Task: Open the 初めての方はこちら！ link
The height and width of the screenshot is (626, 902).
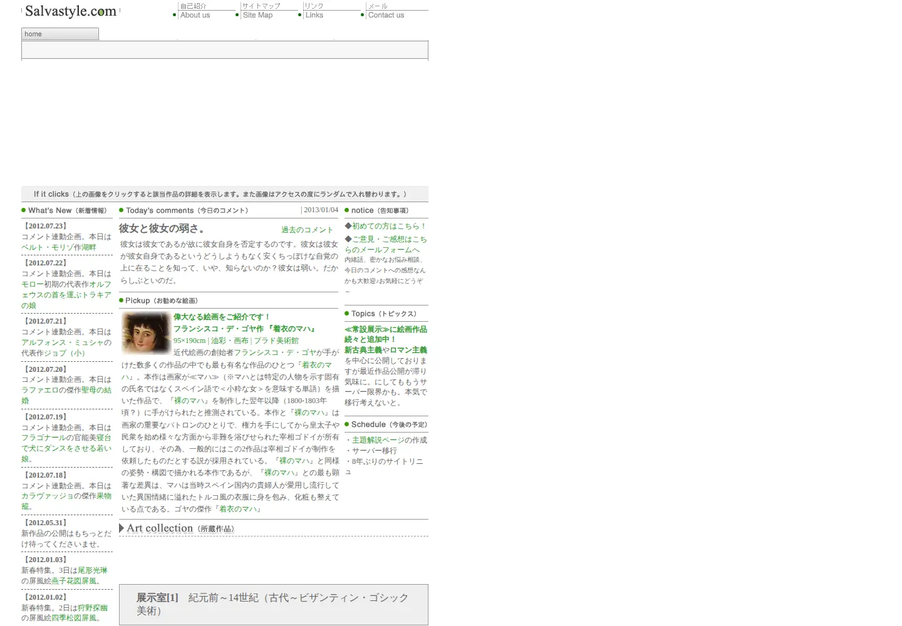Action: point(389,226)
